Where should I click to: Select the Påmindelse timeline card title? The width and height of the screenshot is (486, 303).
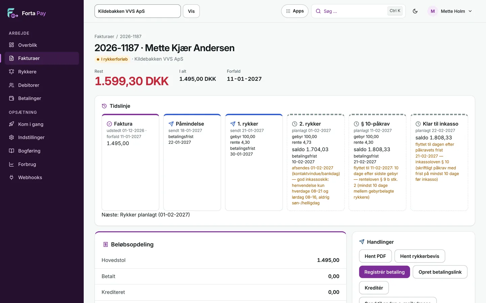point(190,124)
